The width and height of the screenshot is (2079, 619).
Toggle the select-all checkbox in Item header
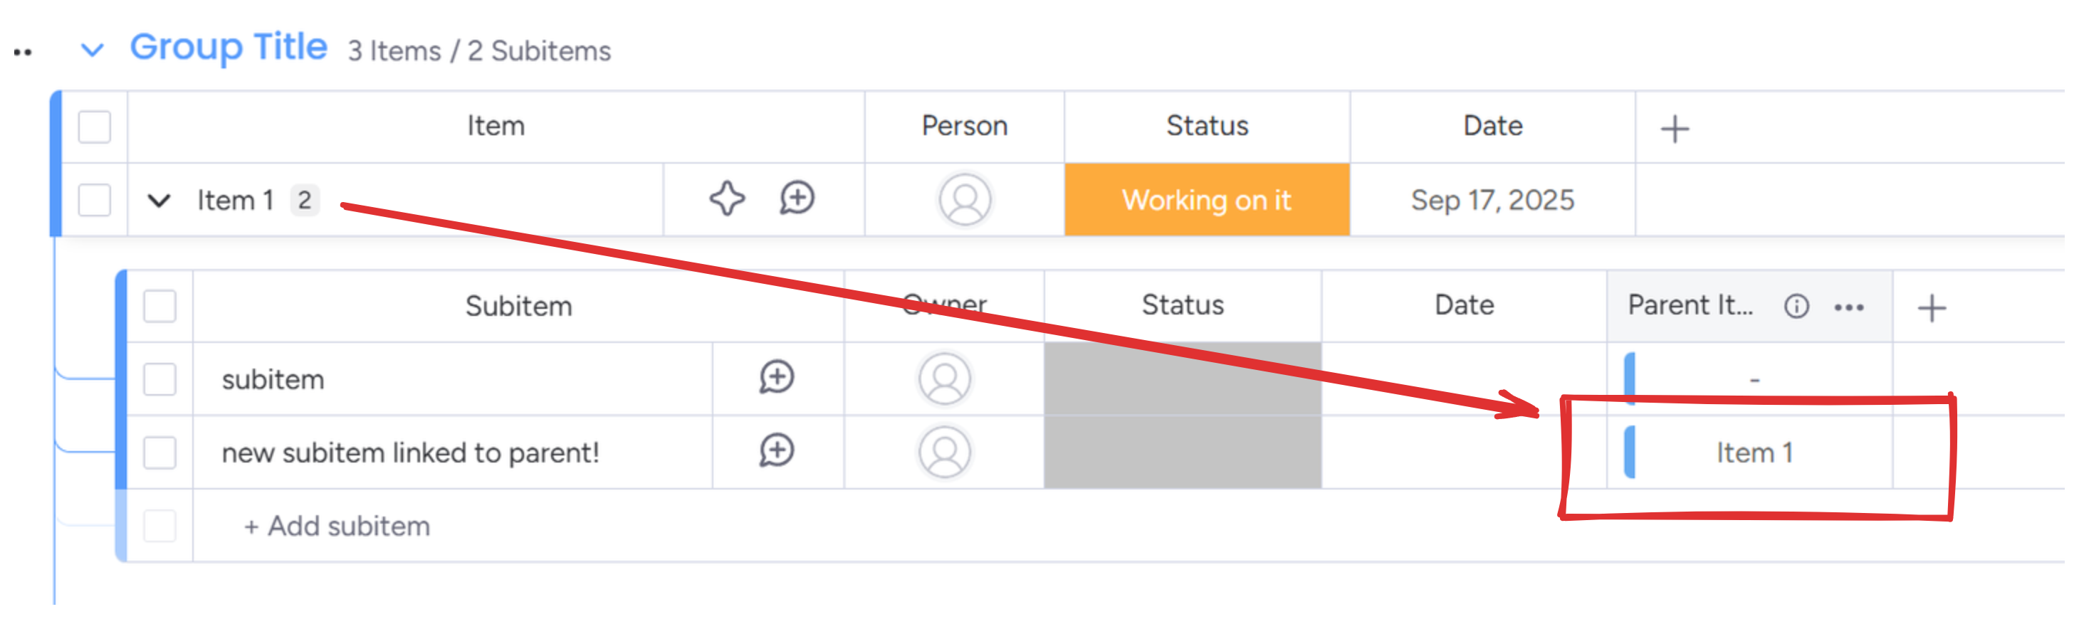[x=95, y=127]
